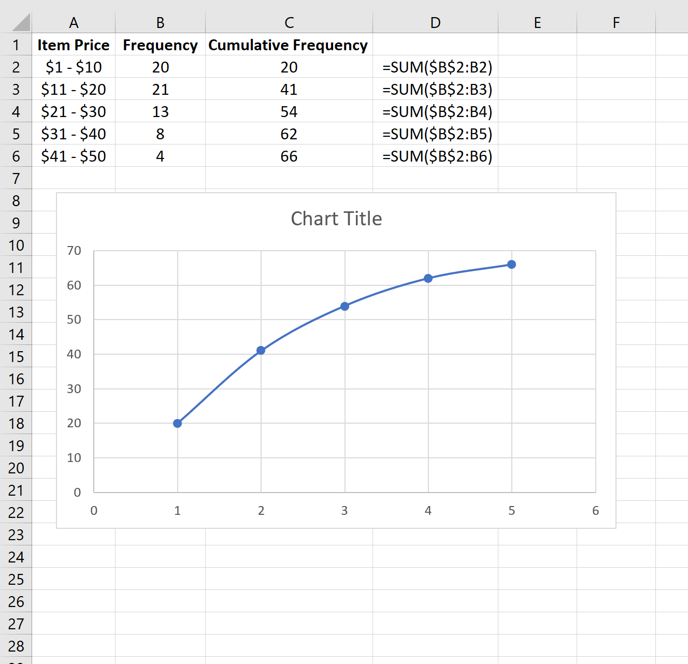Viewport: 688px width, 664px height.
Task: Select row 15 header
Action: pyautogui.click(x=16, y=356)
